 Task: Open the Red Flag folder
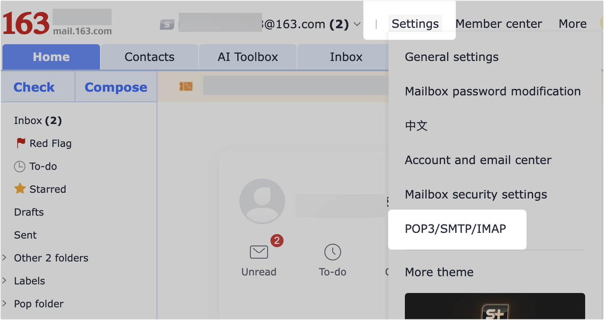coord(50,143)
